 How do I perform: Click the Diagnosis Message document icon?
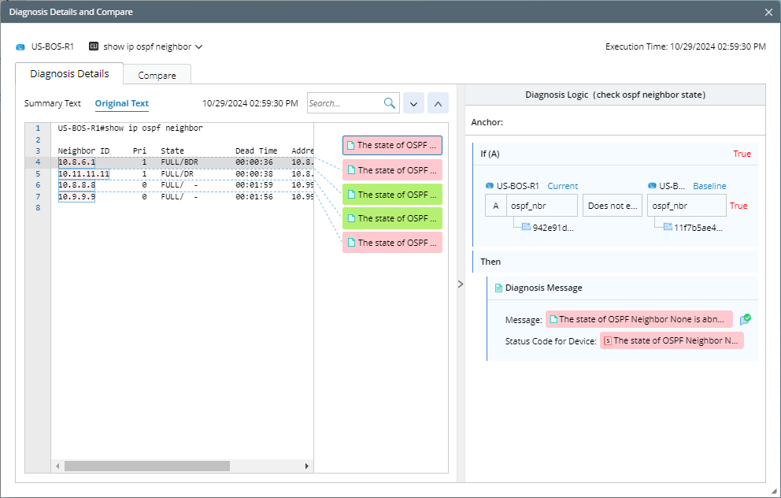click(498, 288)
